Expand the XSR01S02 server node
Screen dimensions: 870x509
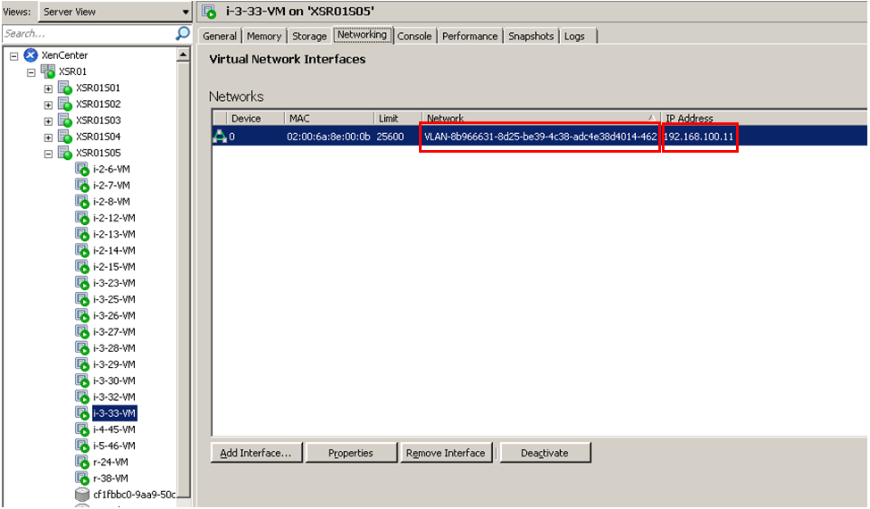coord(48,104)
